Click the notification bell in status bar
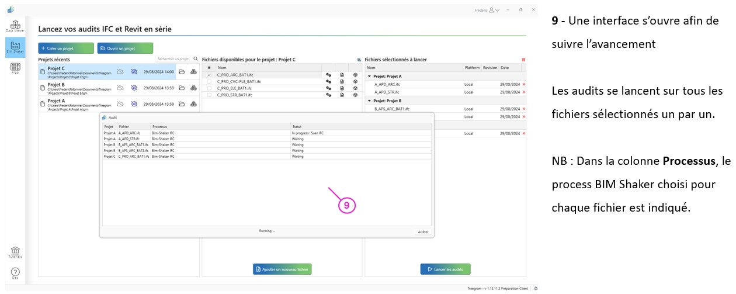The width and height of the screenshot is (736, 294). pyautogui.click(x=536, y=289)
